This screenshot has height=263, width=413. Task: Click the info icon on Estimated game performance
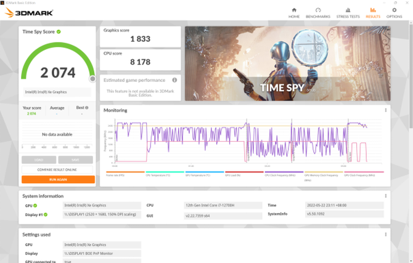click(x=174, y=80)
